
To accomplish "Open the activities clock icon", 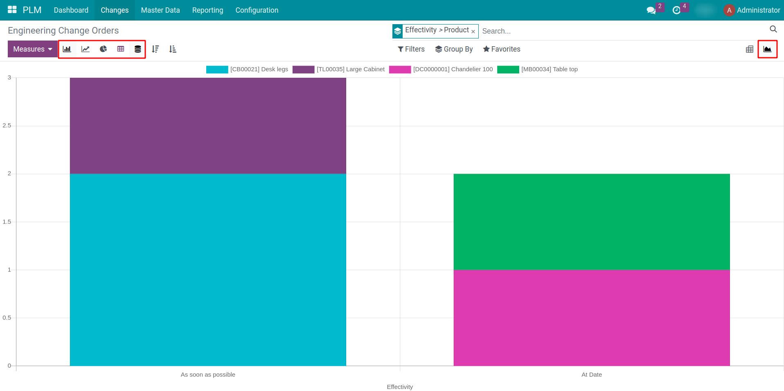I will 676,10.
